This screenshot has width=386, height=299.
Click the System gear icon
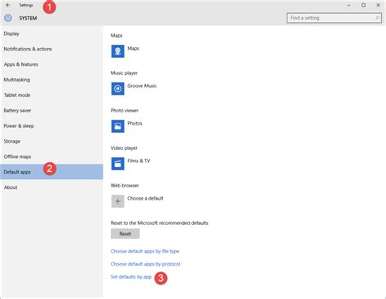[x=8, y=18]
